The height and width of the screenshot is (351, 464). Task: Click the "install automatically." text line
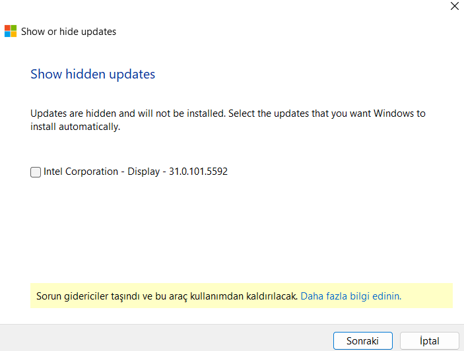tap(75, 127)
